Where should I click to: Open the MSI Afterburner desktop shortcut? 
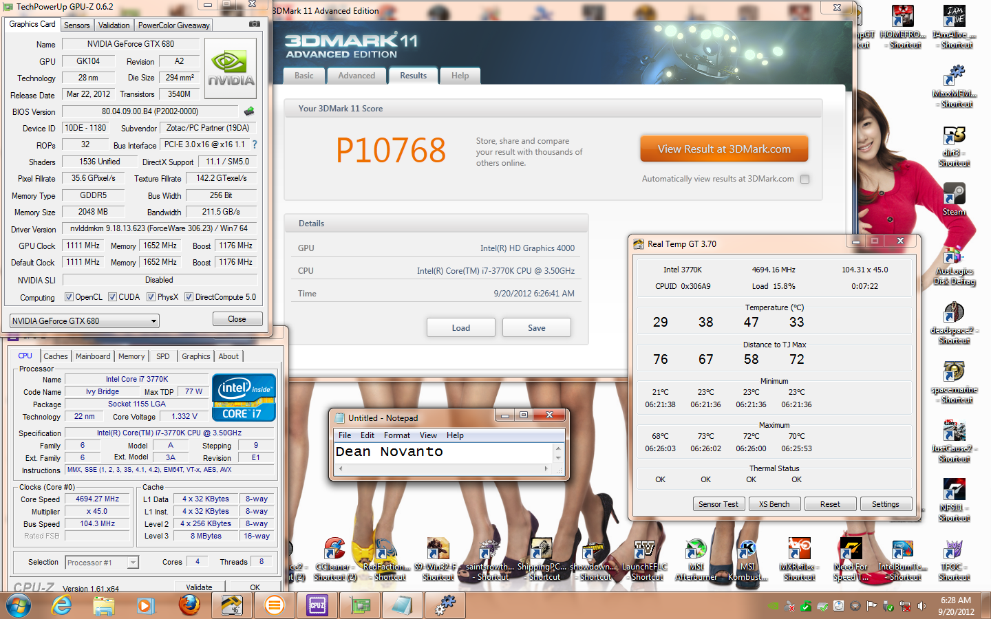tap(696, 560)
